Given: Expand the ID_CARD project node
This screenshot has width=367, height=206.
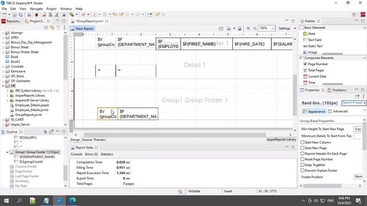Looking at the screenshot, I should (x=3, y=120).
